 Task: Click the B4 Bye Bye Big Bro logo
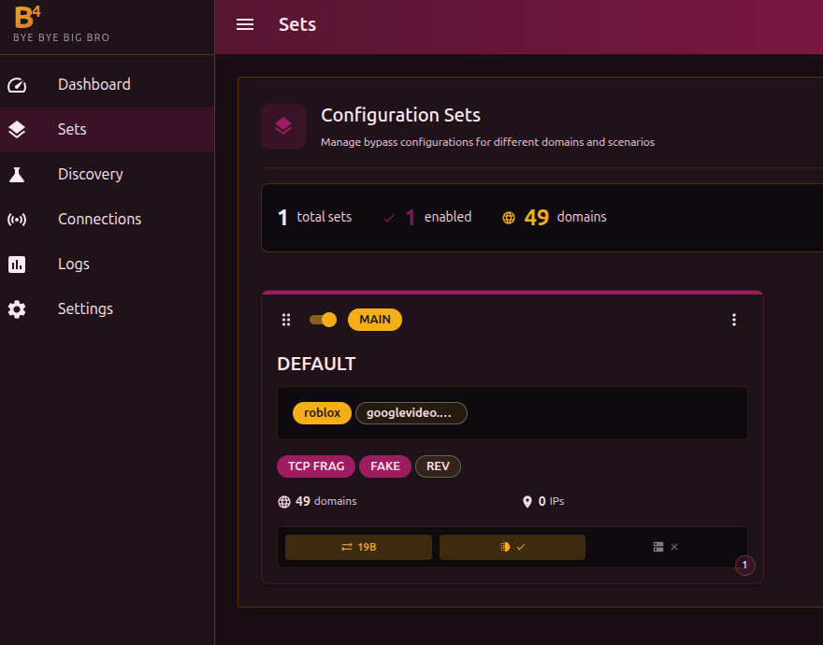point(61,24)
